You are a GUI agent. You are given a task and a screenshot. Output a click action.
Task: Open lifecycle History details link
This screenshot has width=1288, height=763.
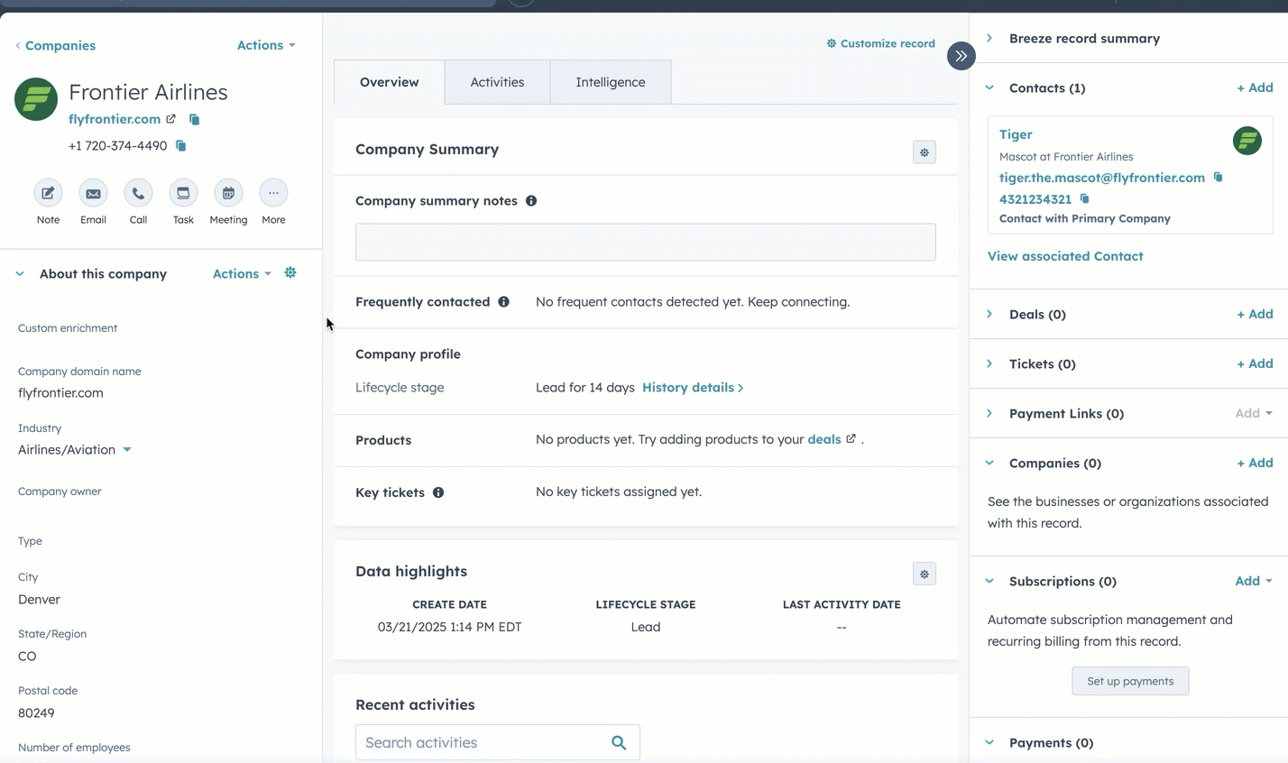point(693,388)
